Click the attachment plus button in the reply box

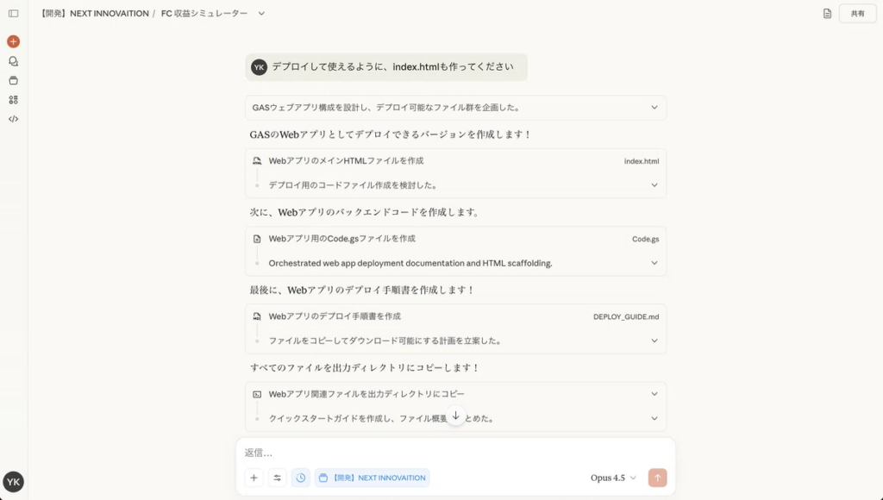254,478
